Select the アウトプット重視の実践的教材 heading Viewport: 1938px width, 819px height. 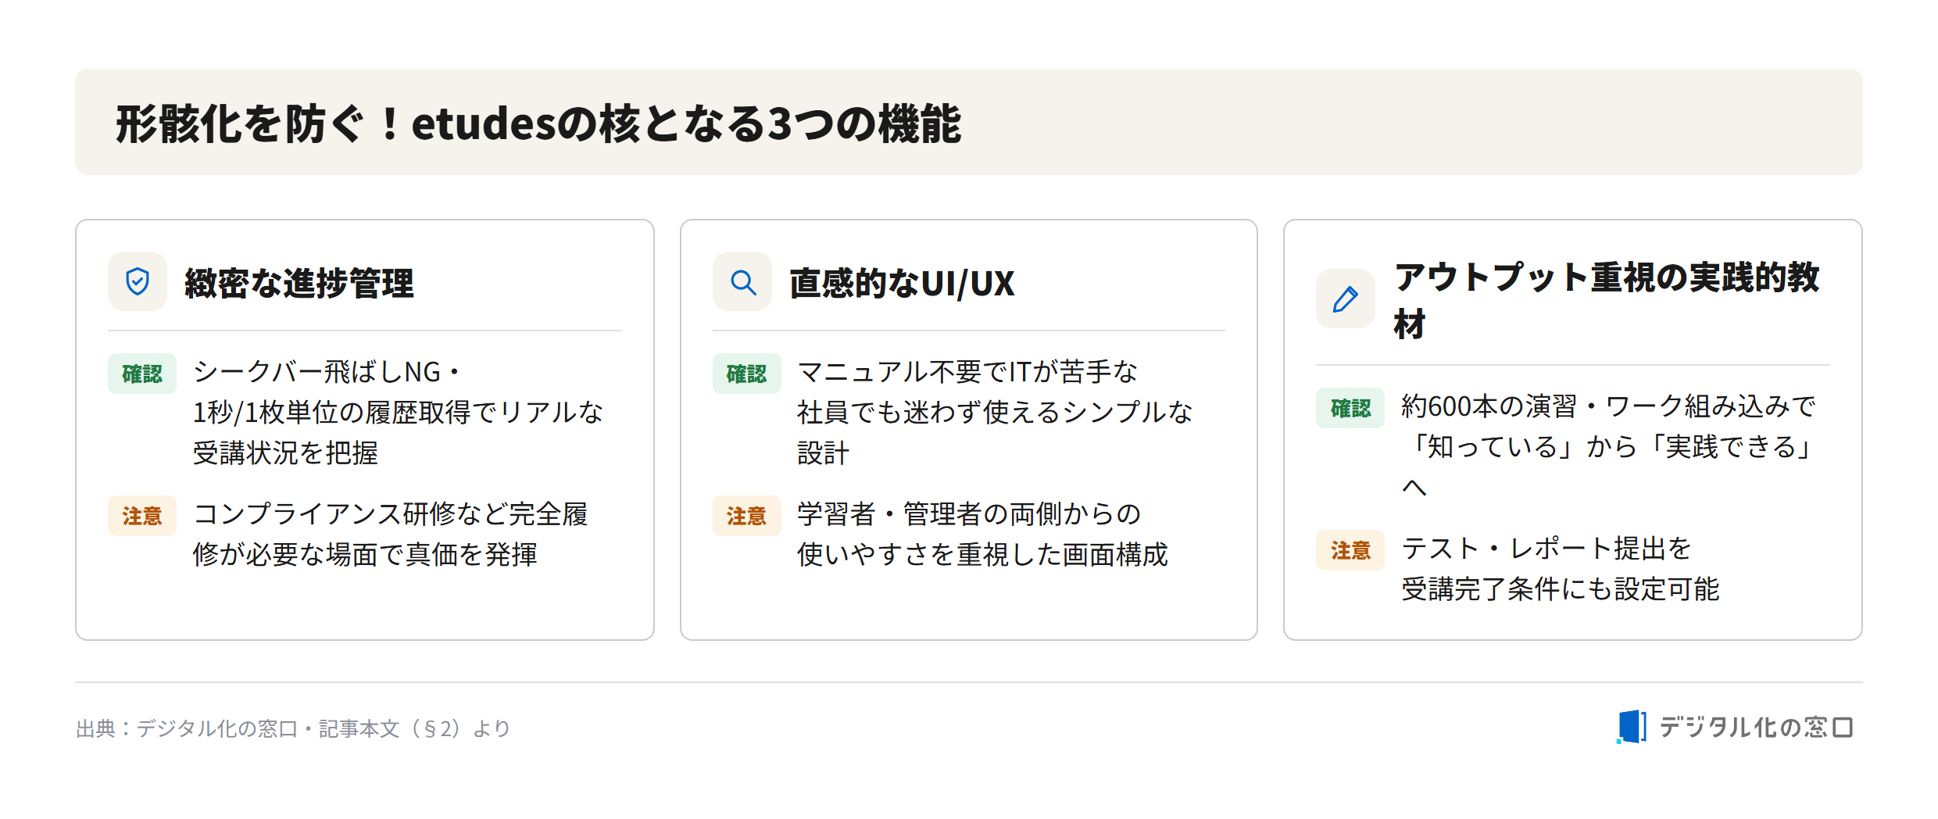point(1607,300)
